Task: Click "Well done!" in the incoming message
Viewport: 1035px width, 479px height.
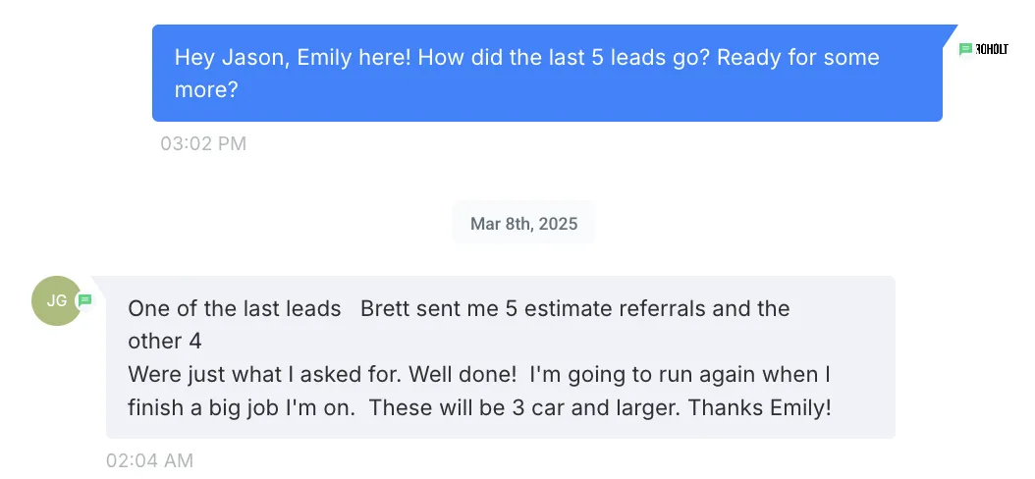Action: pyautogui.click(x=463, y=374)
